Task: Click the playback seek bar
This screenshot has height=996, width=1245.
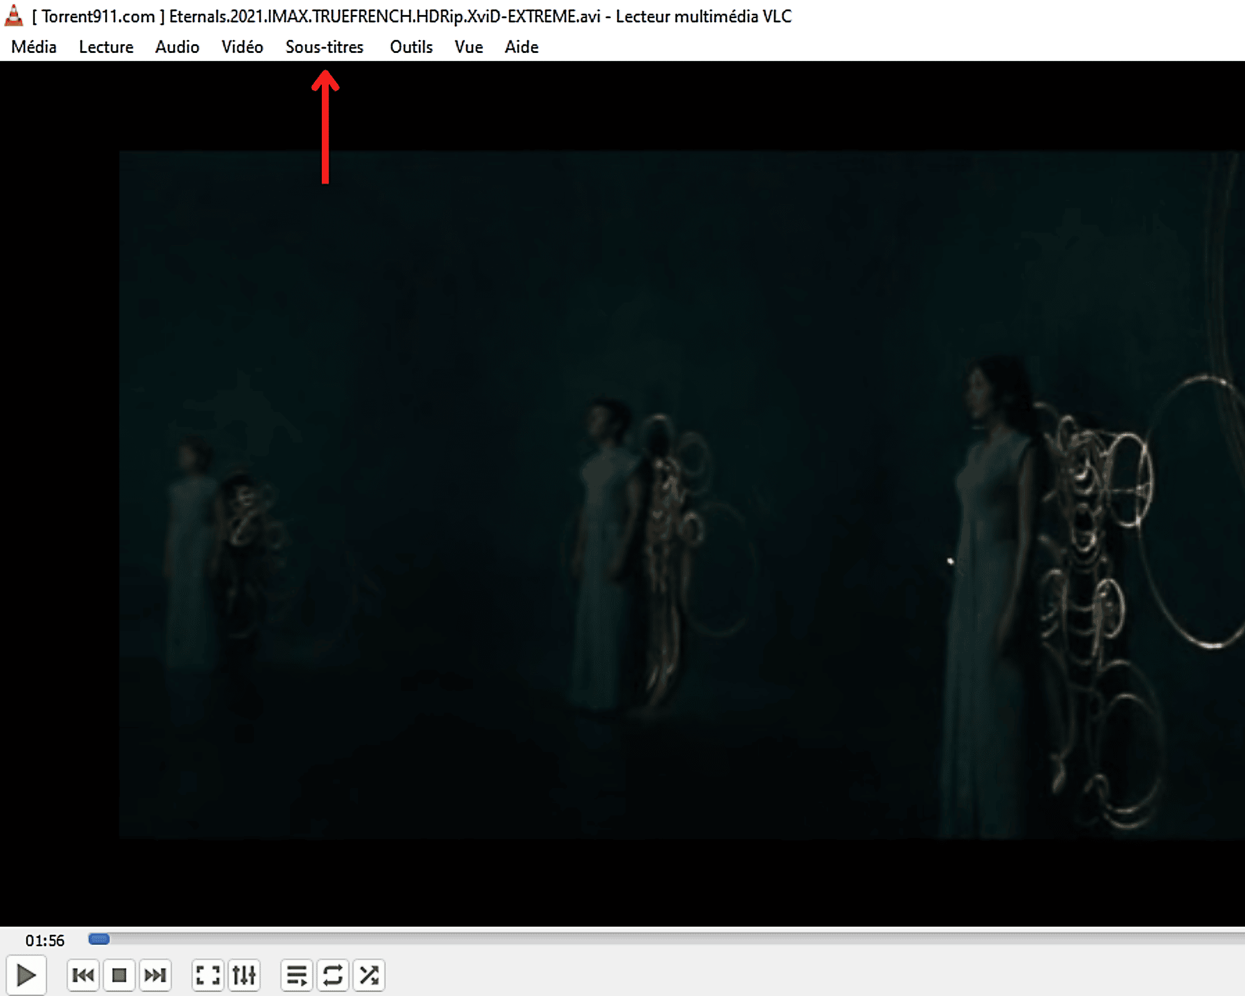Action: click(666, 939)
